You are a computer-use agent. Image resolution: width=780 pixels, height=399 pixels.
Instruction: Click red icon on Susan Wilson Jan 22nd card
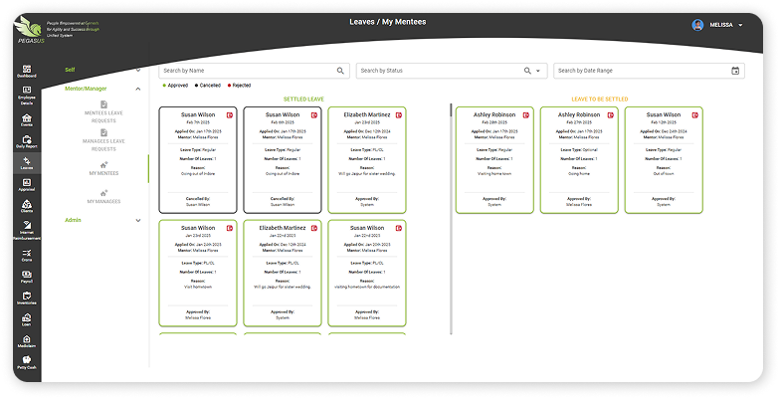coord(399,228)
